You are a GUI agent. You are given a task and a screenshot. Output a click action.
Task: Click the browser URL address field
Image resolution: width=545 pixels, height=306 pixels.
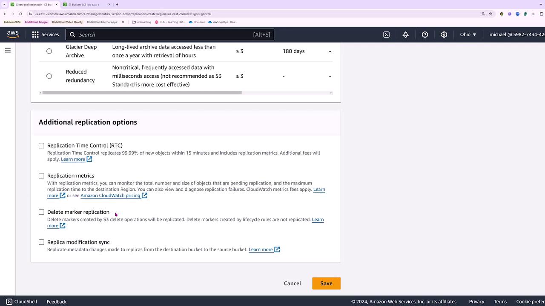point(255,14)
